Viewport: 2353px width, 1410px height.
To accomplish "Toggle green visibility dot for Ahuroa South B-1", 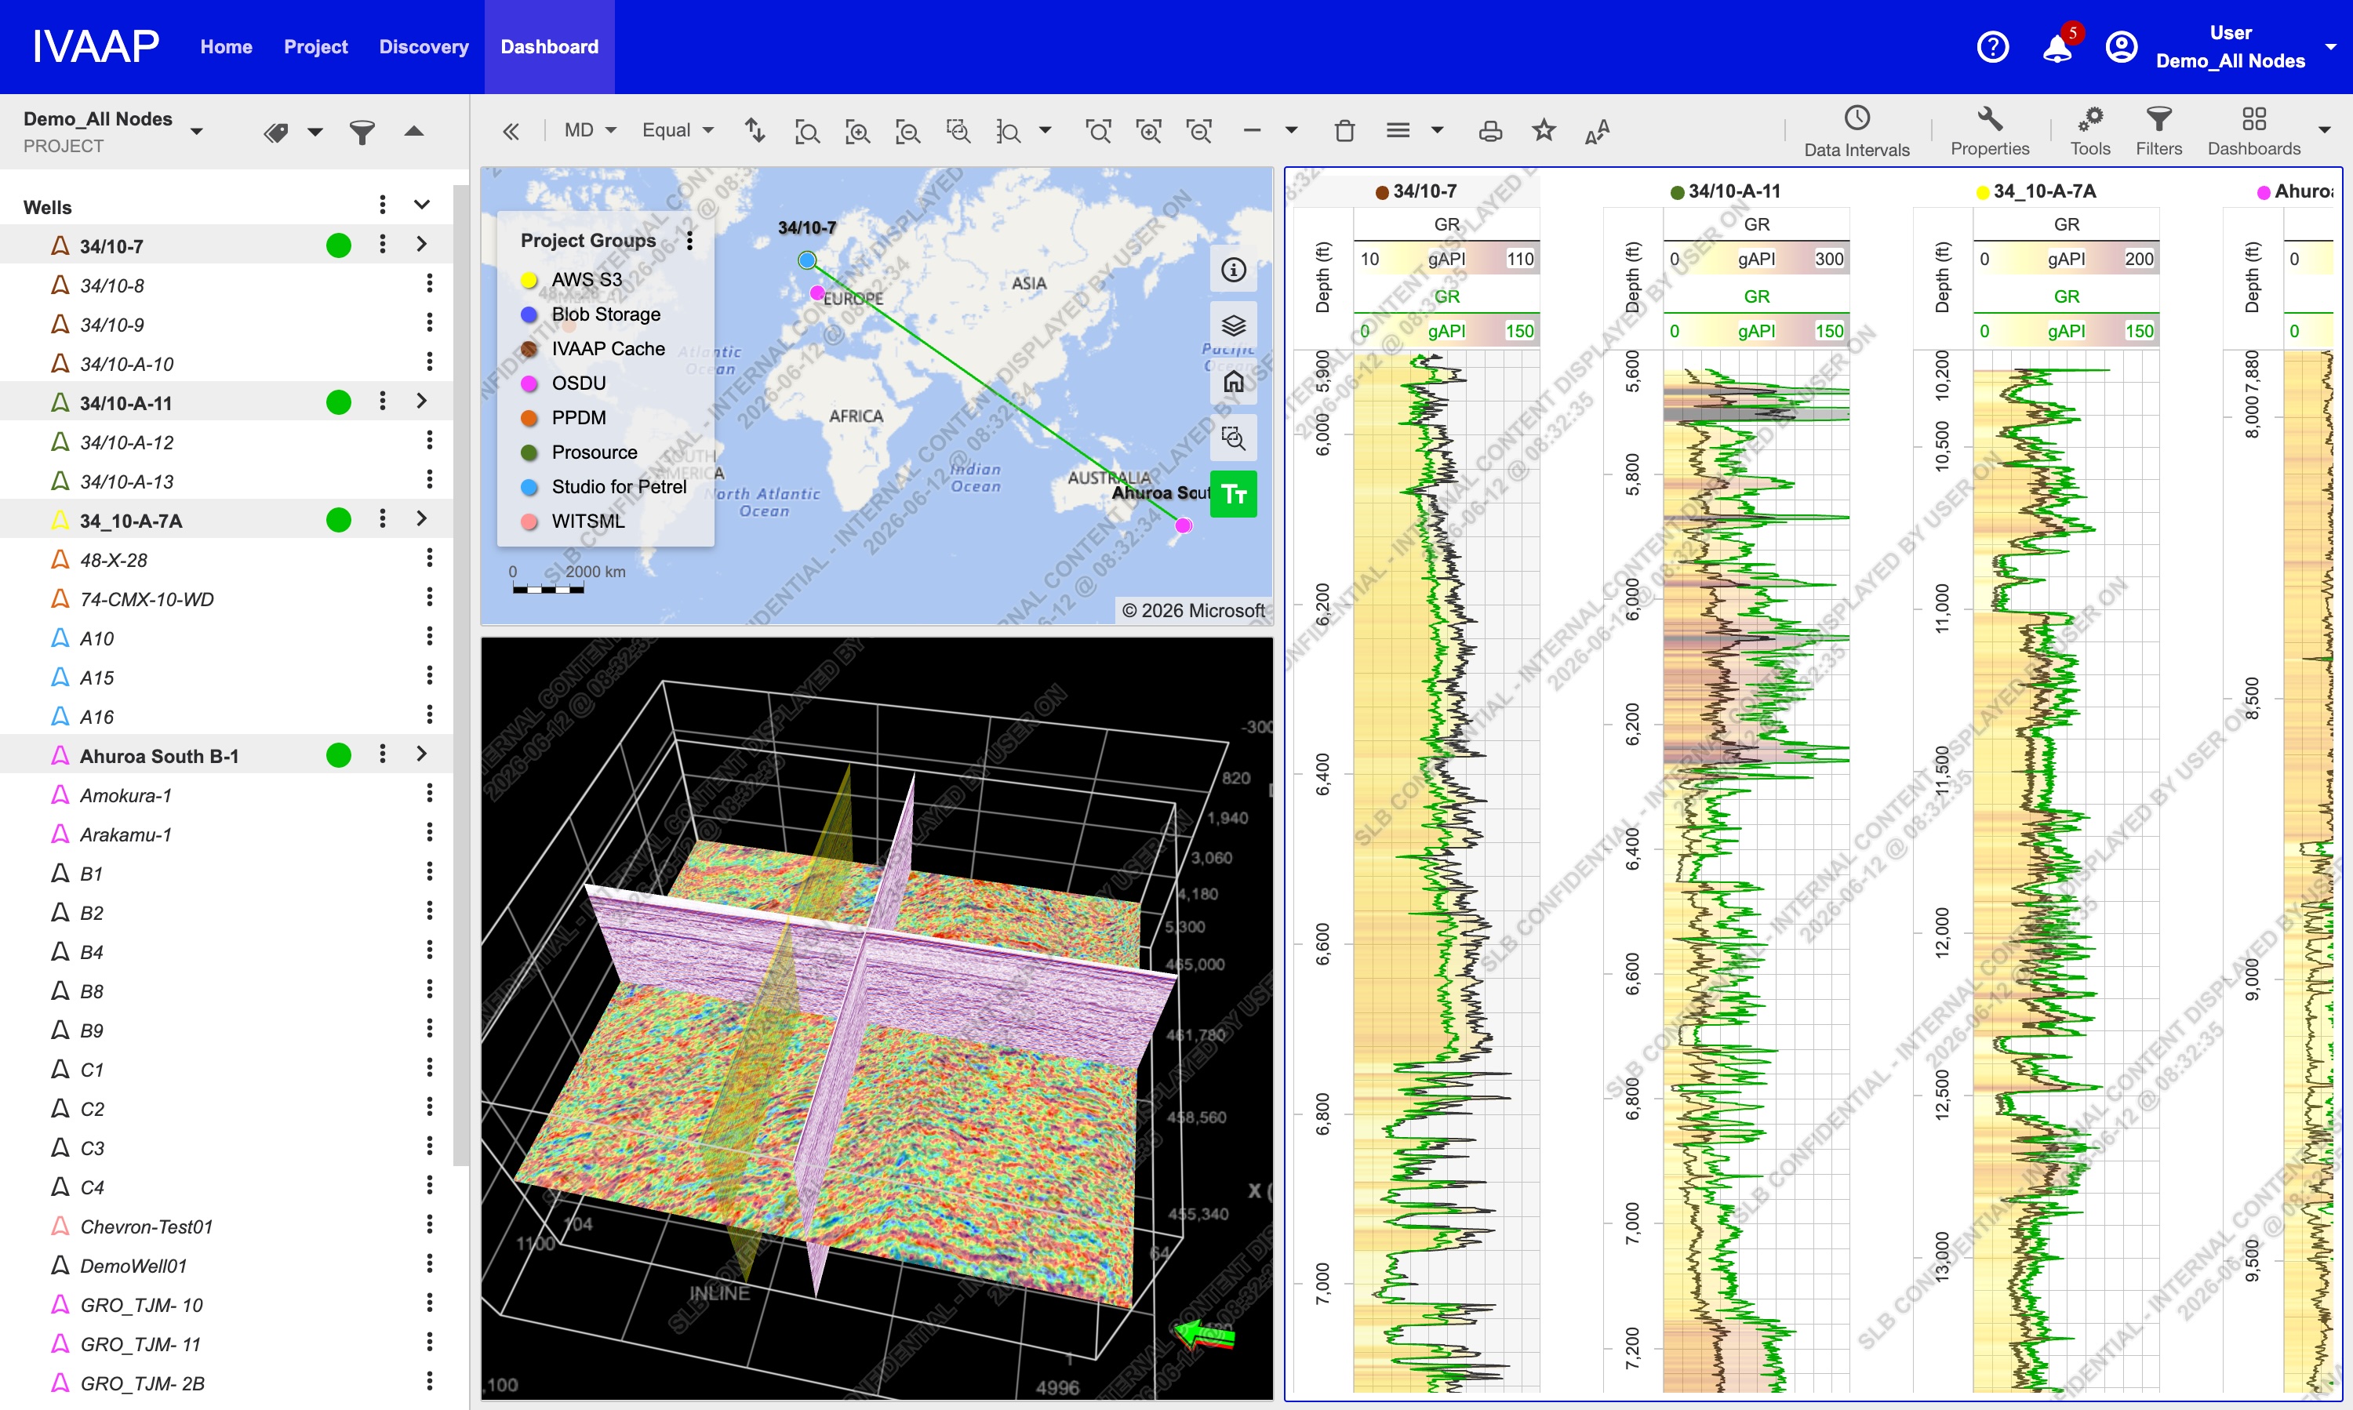I will click(x=338, y=755).
